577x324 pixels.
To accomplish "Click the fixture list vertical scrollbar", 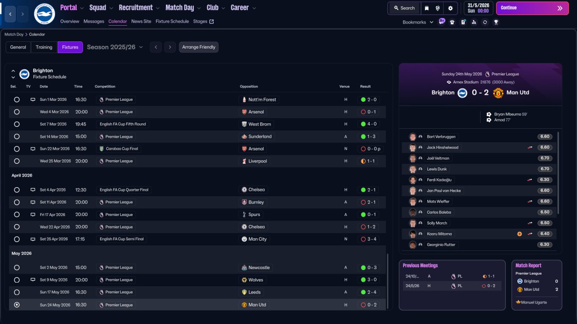I will click(x=387, y=281).
